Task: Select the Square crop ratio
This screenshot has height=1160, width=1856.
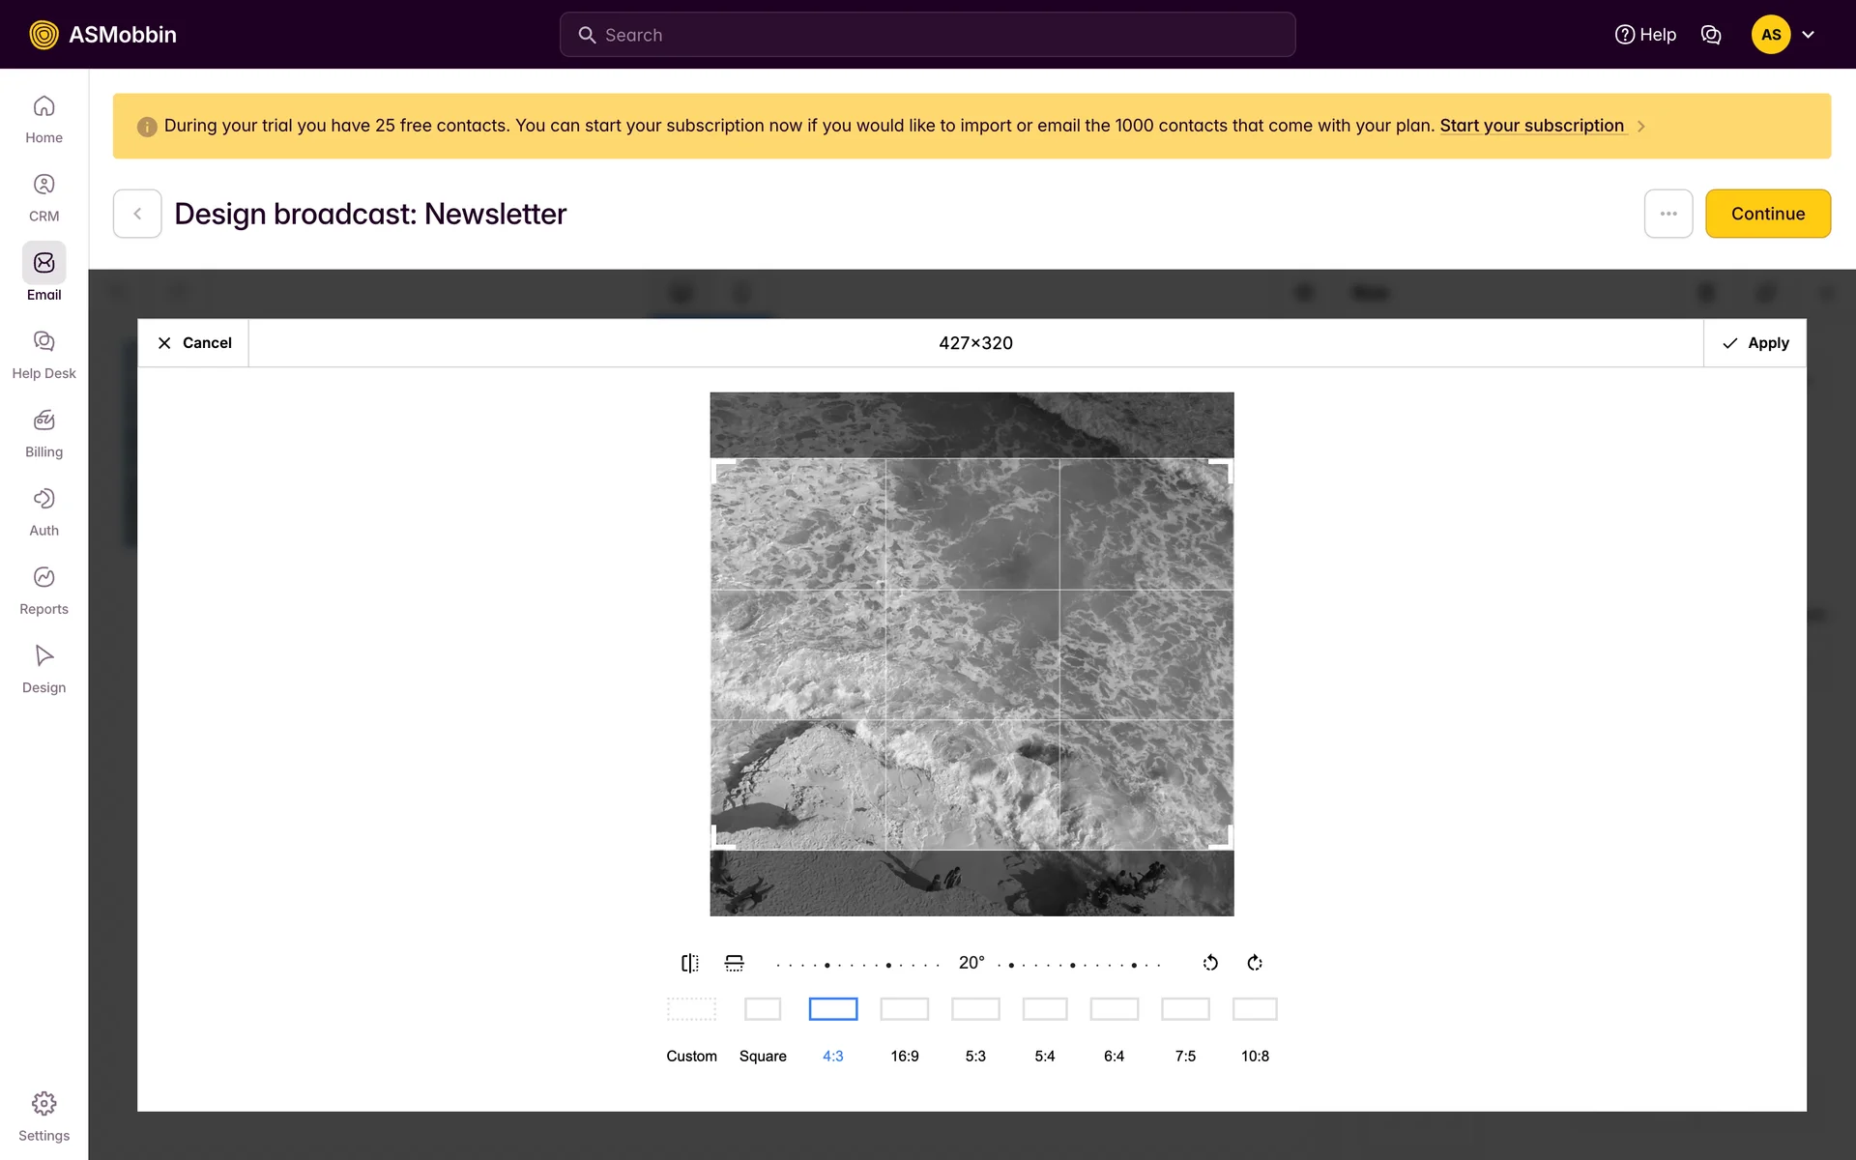Action: [x=763, y=1009]
